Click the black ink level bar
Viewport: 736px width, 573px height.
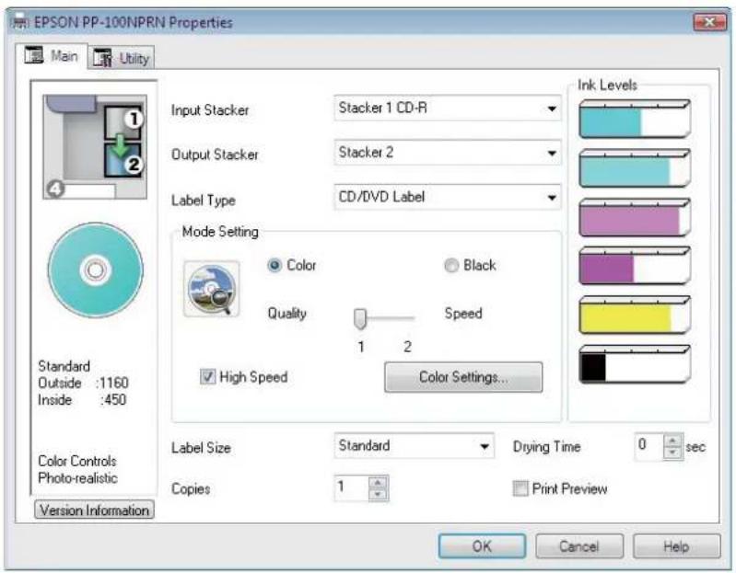[635, 364]
